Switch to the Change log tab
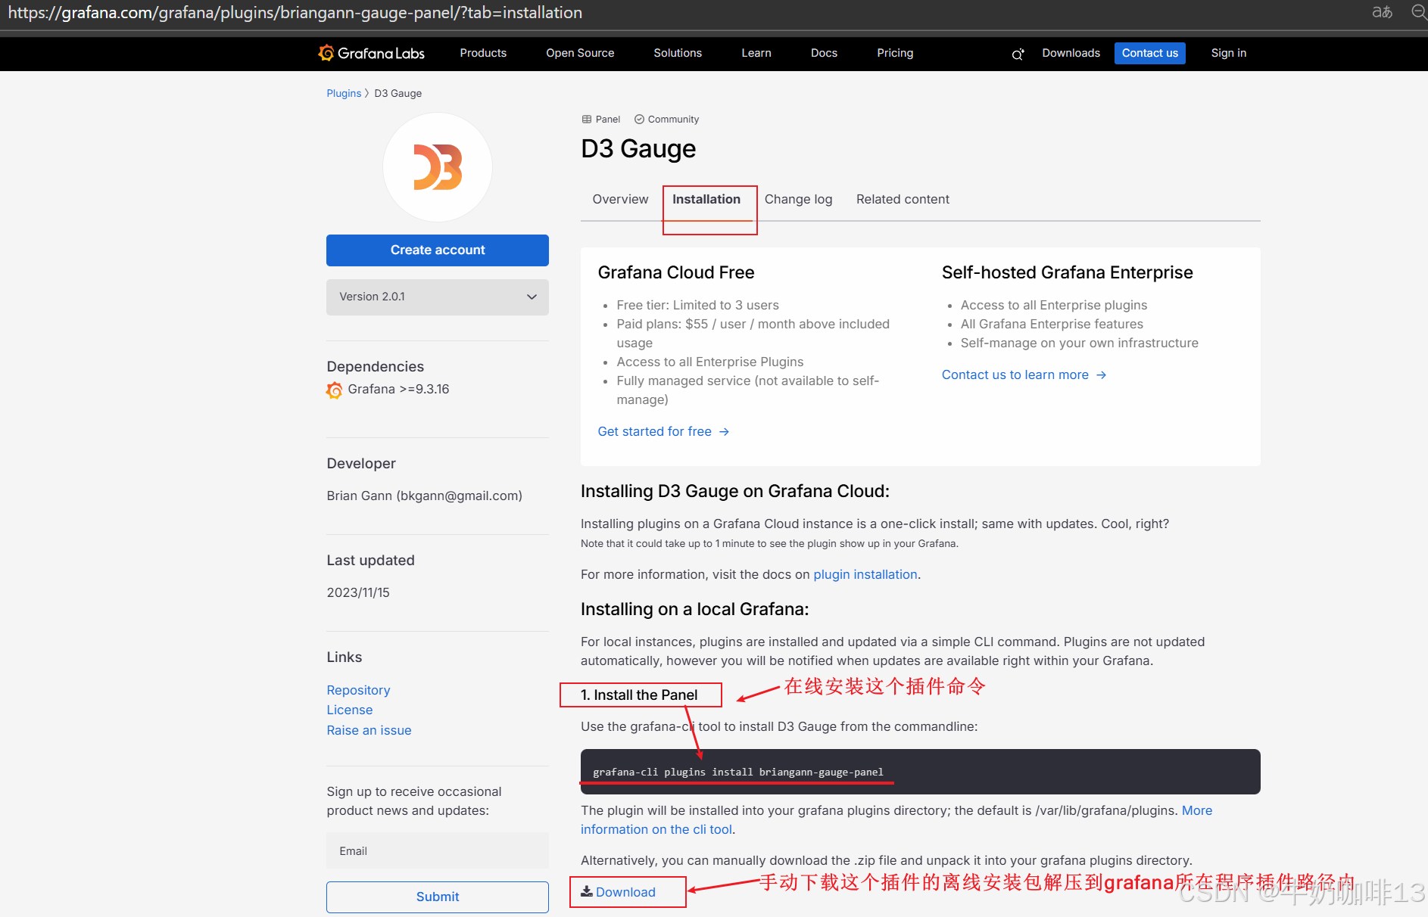The width and height of the screenshot is (1428, 917). coord(798,199)
